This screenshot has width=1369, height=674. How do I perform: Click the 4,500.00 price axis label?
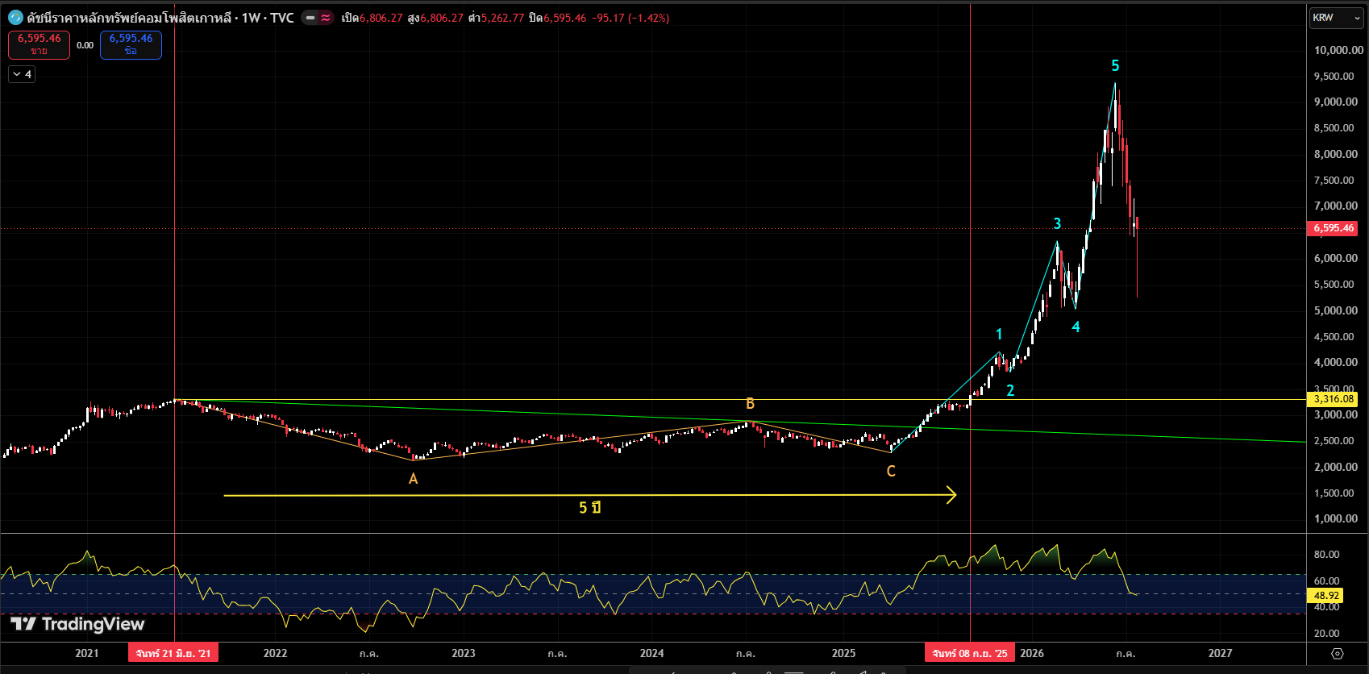point(1334,337)
